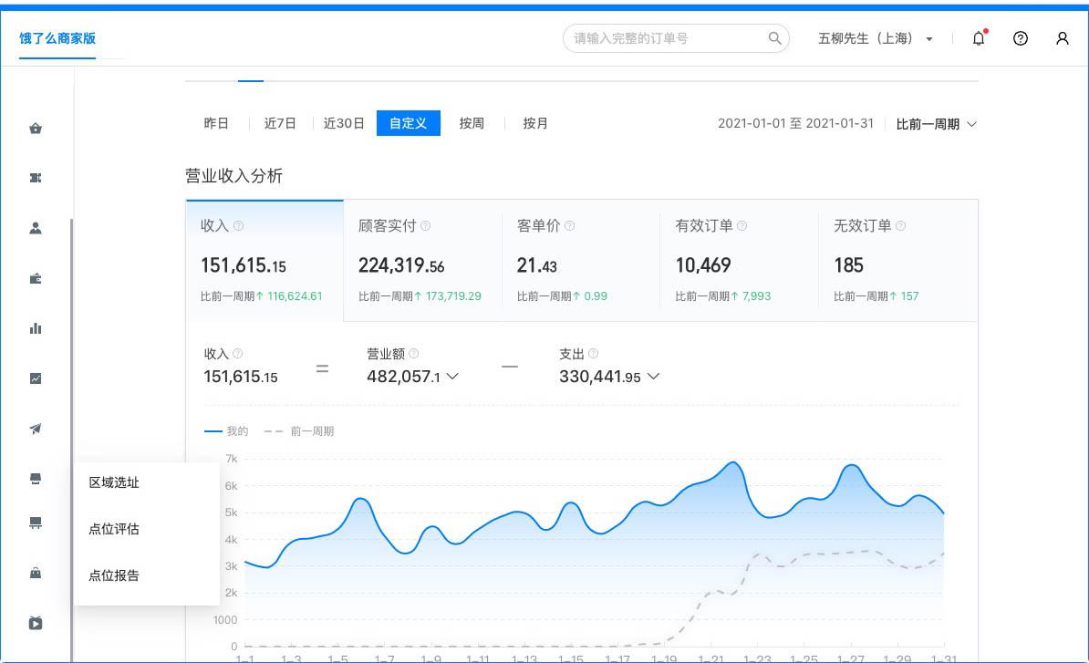
Task: Click info icon next to 收入 card
Action: point(238,225)
